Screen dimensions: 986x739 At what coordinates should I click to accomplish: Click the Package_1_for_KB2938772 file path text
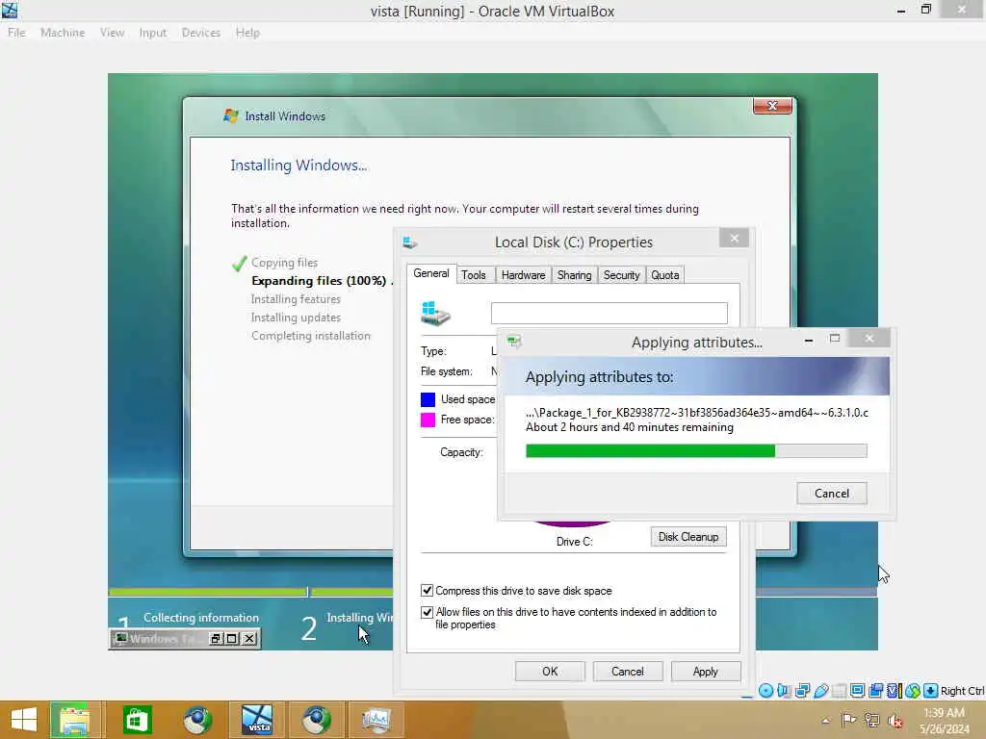click(697, 412)
